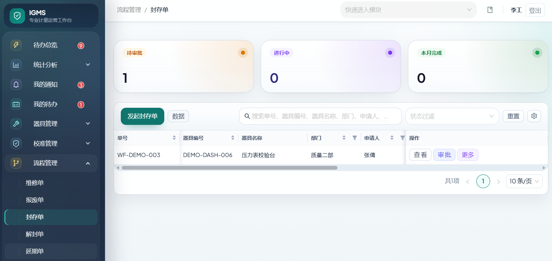Open the 报废单 submenu item

pyautogui.click(x=51, y=200)
